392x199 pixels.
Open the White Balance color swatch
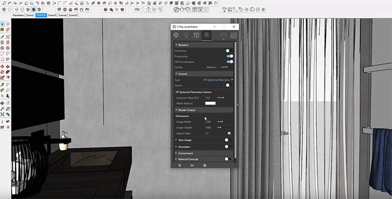click(x=210, y=103)
